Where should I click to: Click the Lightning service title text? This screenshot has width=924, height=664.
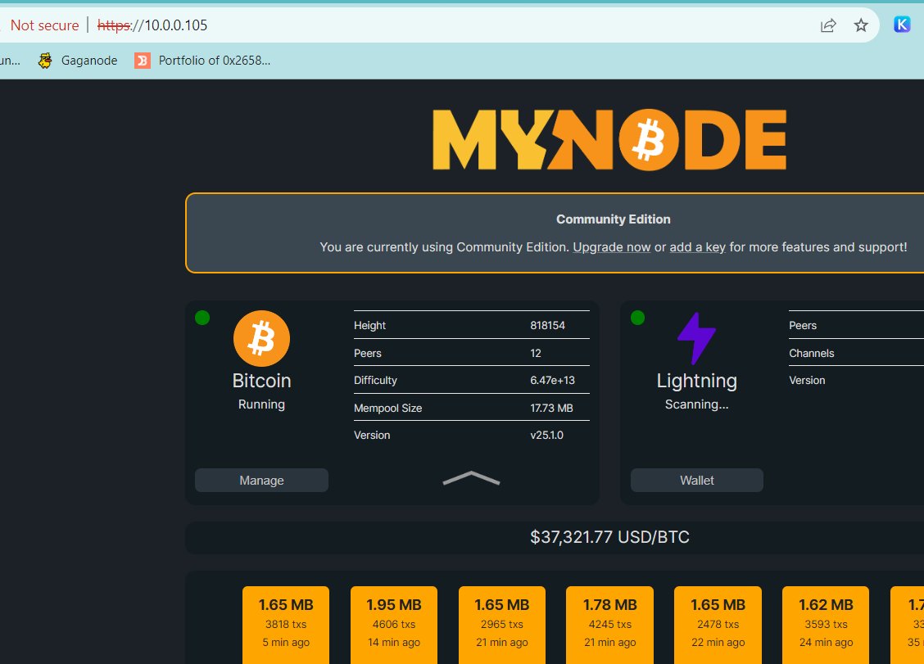pos(696,382)
